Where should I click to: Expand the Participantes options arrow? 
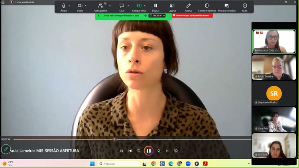110,6
